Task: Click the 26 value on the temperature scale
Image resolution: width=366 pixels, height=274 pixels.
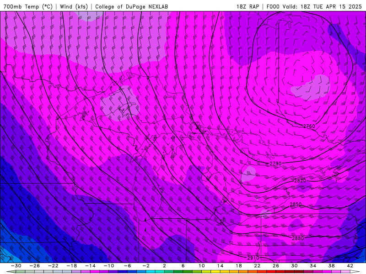Action: (276, 266)
